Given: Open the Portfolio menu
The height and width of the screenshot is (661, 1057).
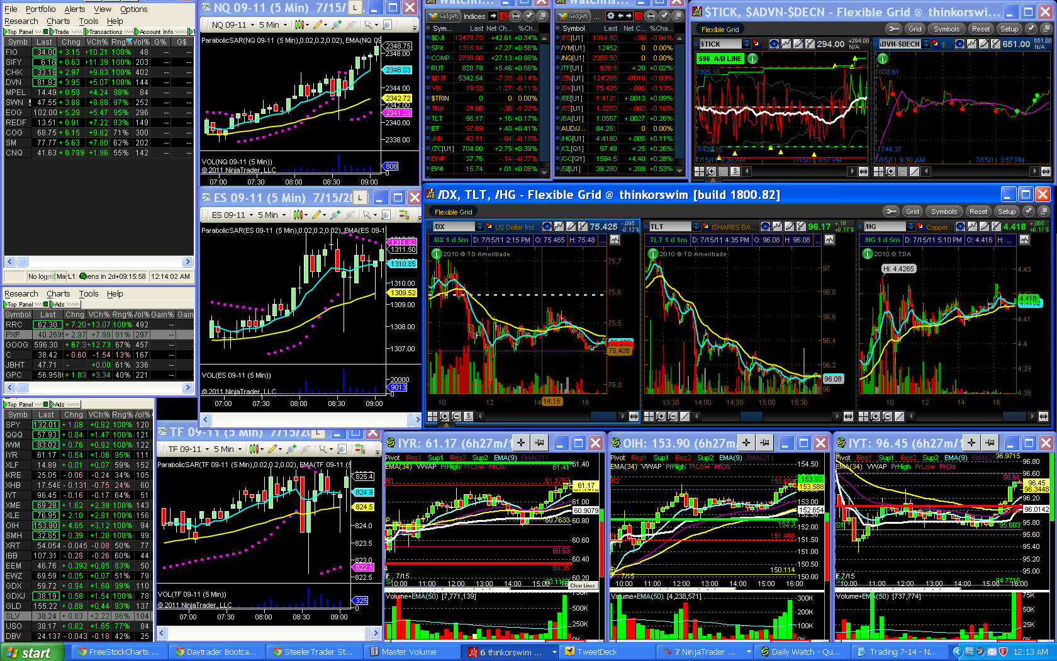Looking at the screenshot, I should (41, 9).
